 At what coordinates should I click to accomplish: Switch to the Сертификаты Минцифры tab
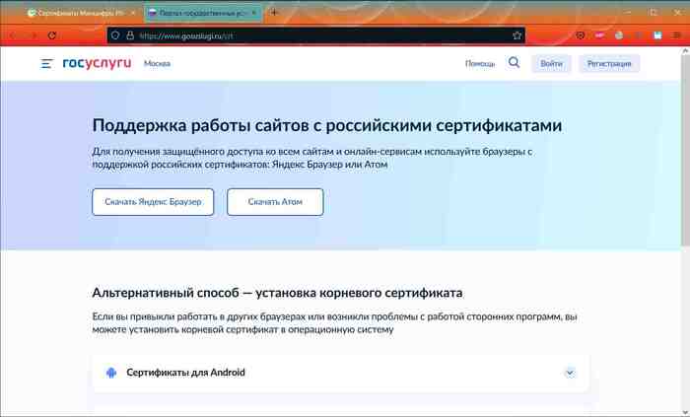click(x=81, y=13)
